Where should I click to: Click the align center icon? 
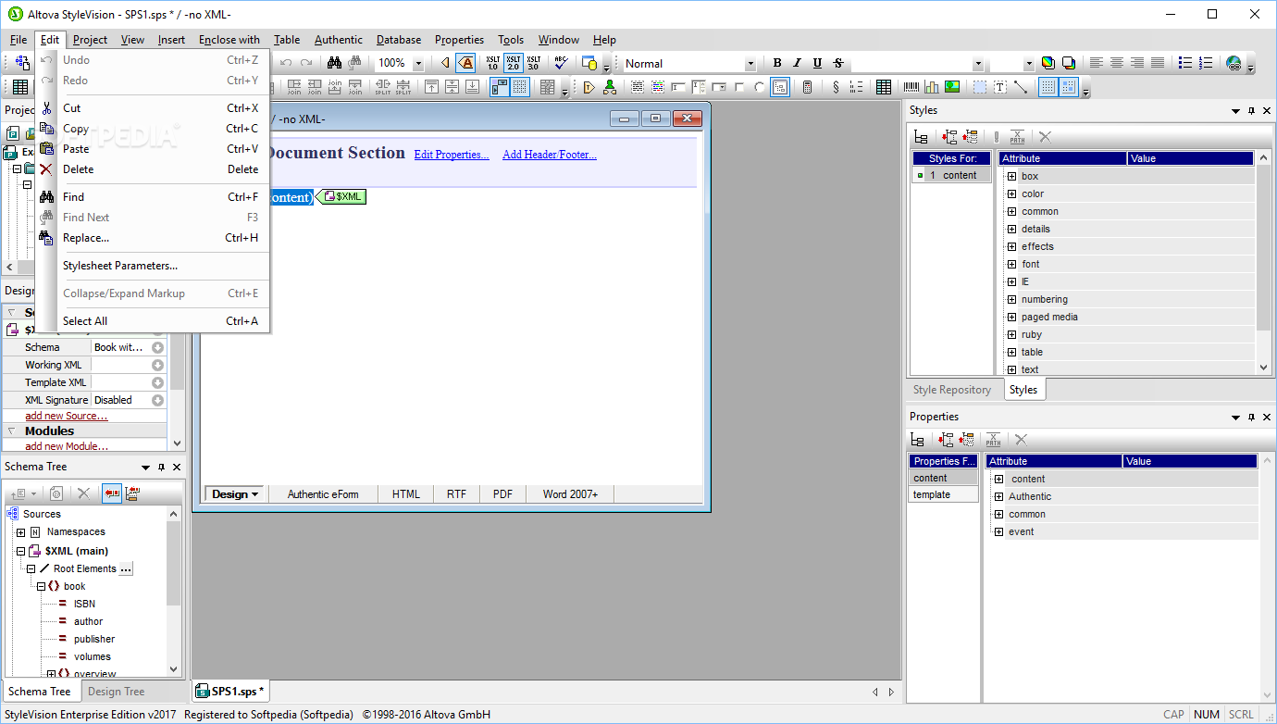1117,63
